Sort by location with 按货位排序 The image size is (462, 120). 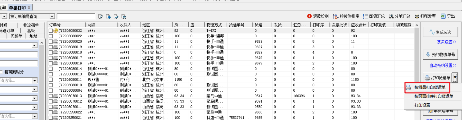coord(346,16)
